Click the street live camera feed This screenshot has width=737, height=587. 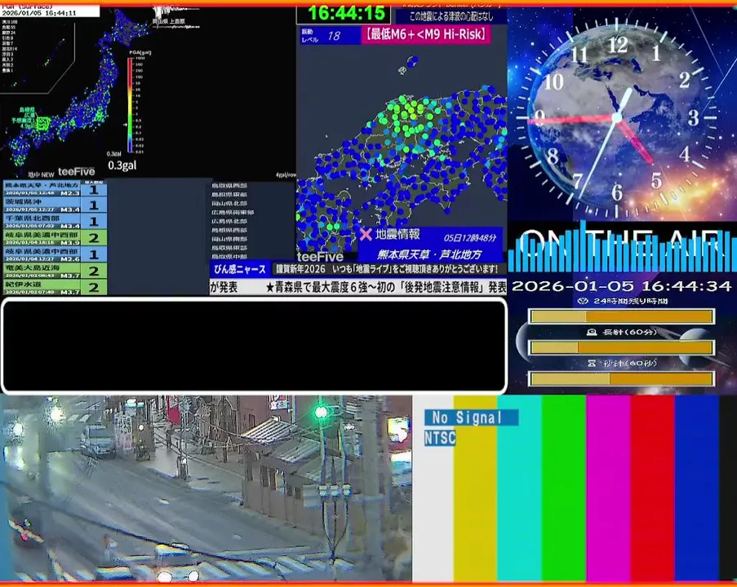(x=206, y=488)
